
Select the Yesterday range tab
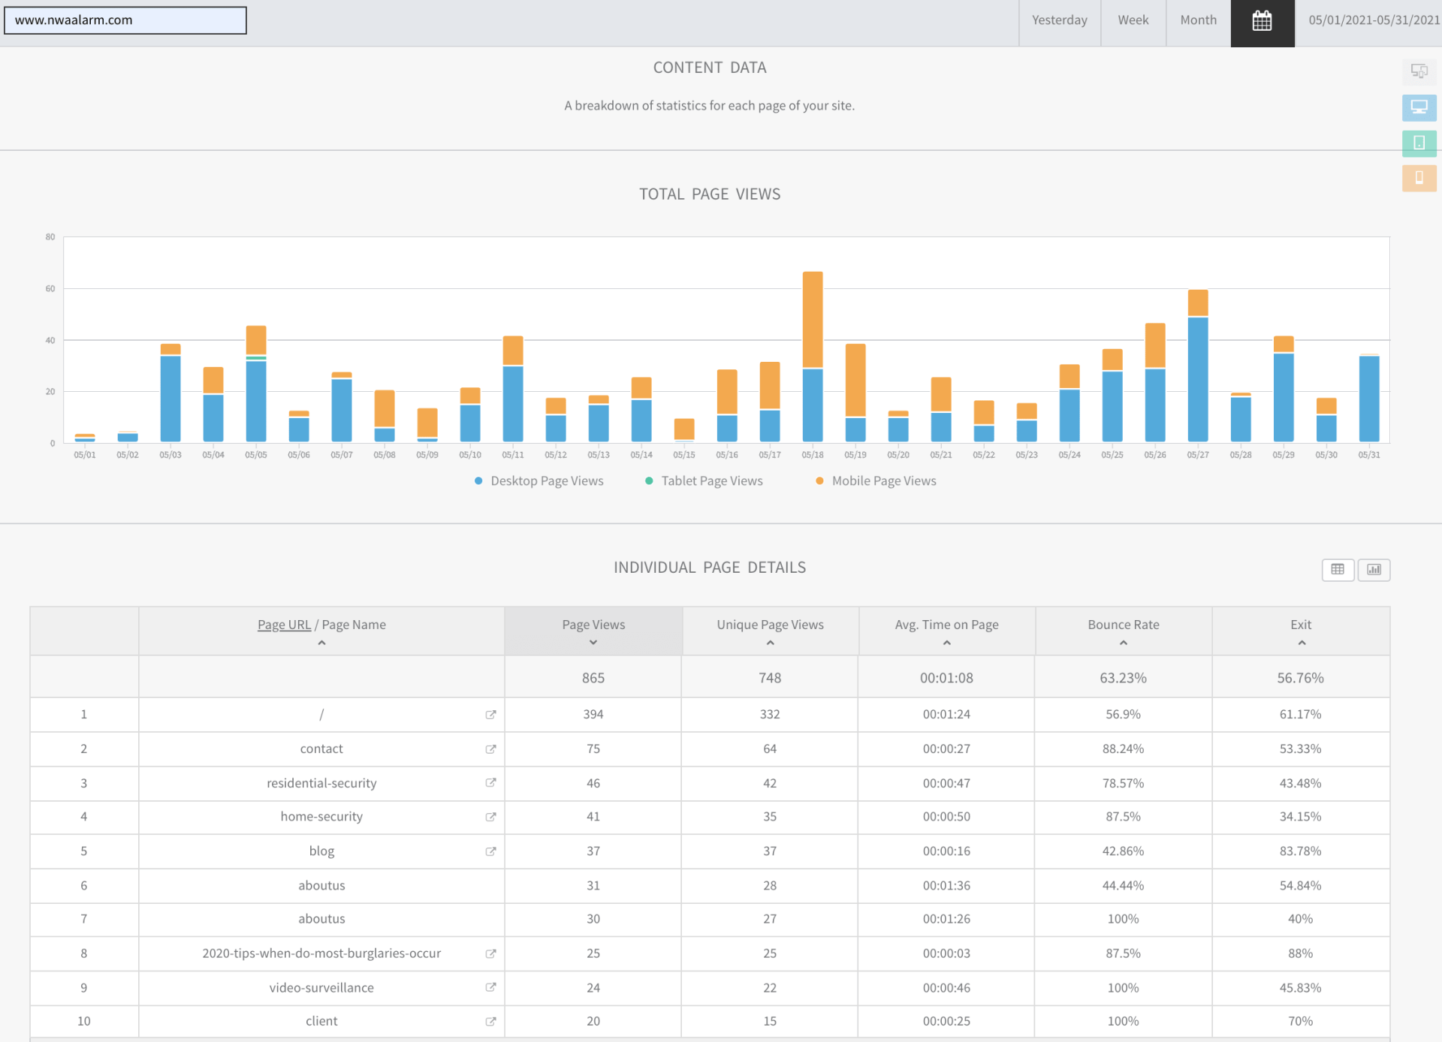(x=1059, y=21)
